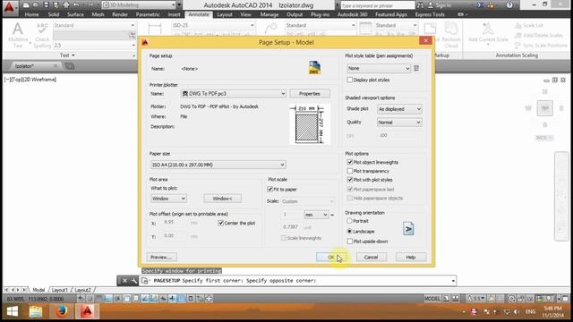573x322 pixels.
Task: Uncheck Fit to paper checkbox
Action: click(270, 189)
